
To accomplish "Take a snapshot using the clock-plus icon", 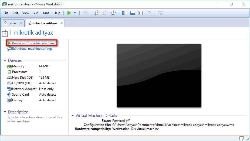I will click(x=97, y=13).
